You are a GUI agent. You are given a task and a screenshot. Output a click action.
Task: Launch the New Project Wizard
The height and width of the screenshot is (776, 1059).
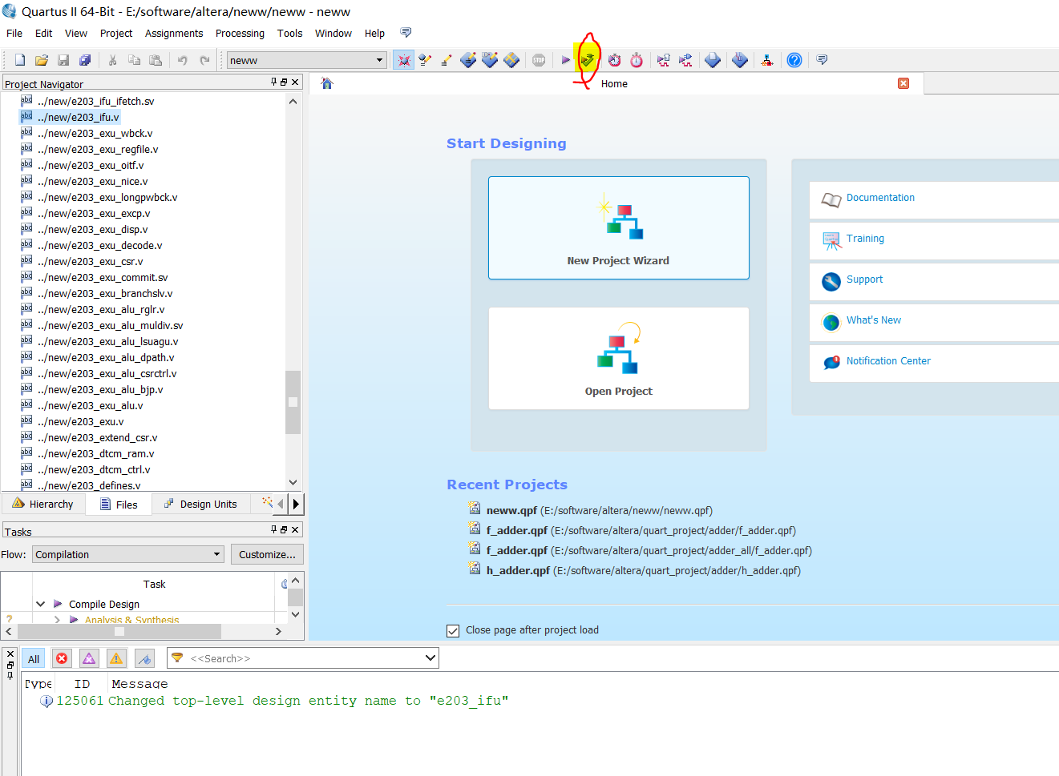[619, 227]
